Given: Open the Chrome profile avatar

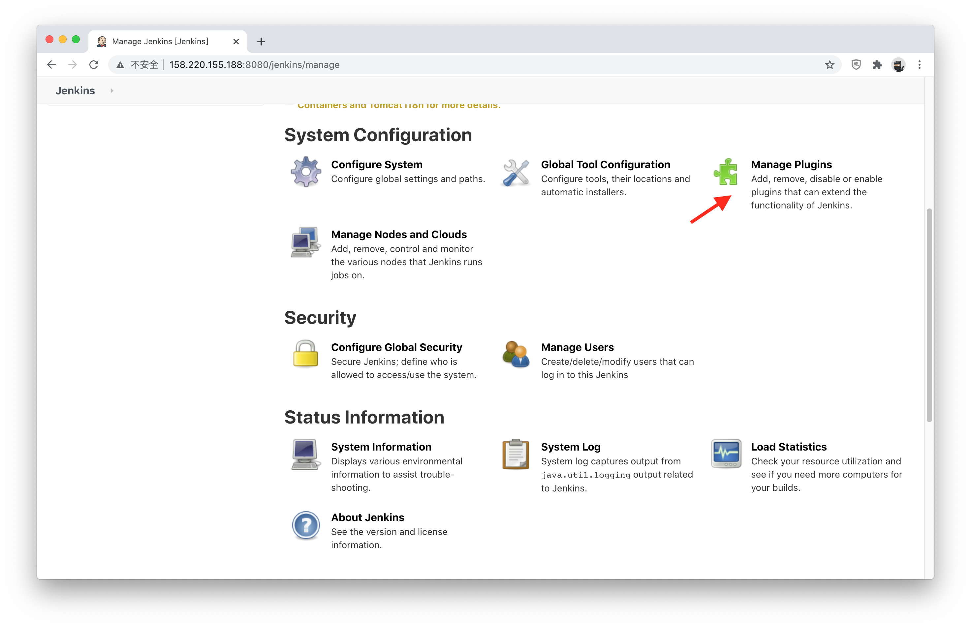Looking at the screenshot, I should (898, 64).
